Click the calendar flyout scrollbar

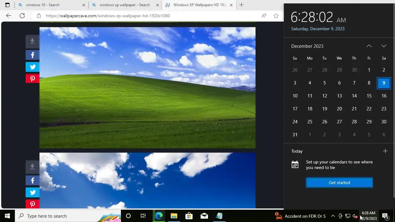[x=394, y=100]
